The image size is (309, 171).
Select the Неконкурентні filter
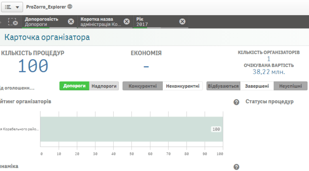[182, 86]
